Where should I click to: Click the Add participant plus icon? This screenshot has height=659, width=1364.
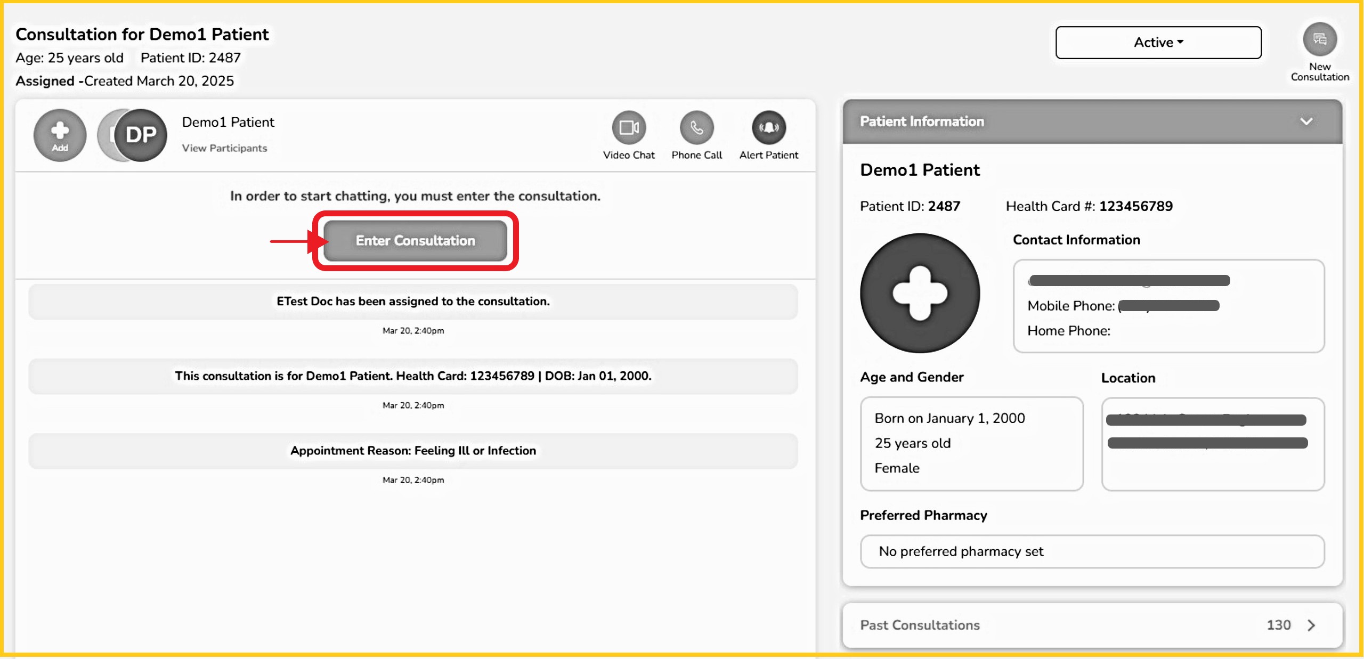point(60,134)
